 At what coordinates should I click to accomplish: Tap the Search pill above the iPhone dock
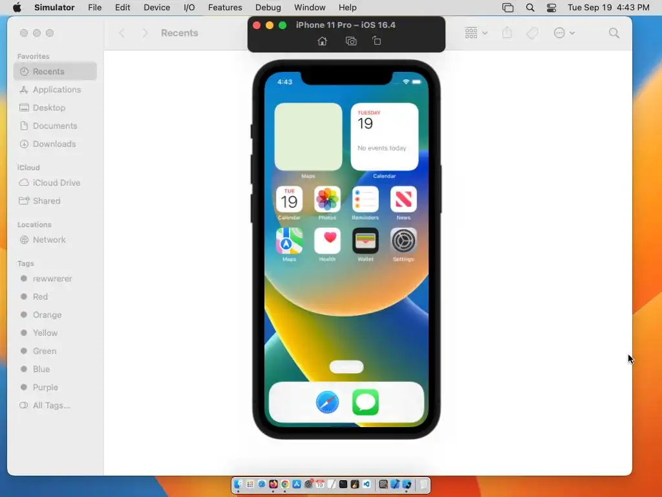(347, 367)
